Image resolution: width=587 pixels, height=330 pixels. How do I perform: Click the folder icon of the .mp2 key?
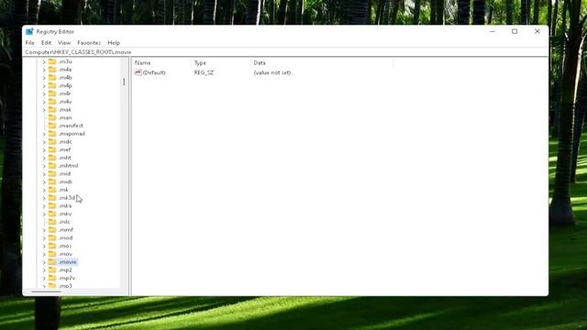[x=52, y=269]
